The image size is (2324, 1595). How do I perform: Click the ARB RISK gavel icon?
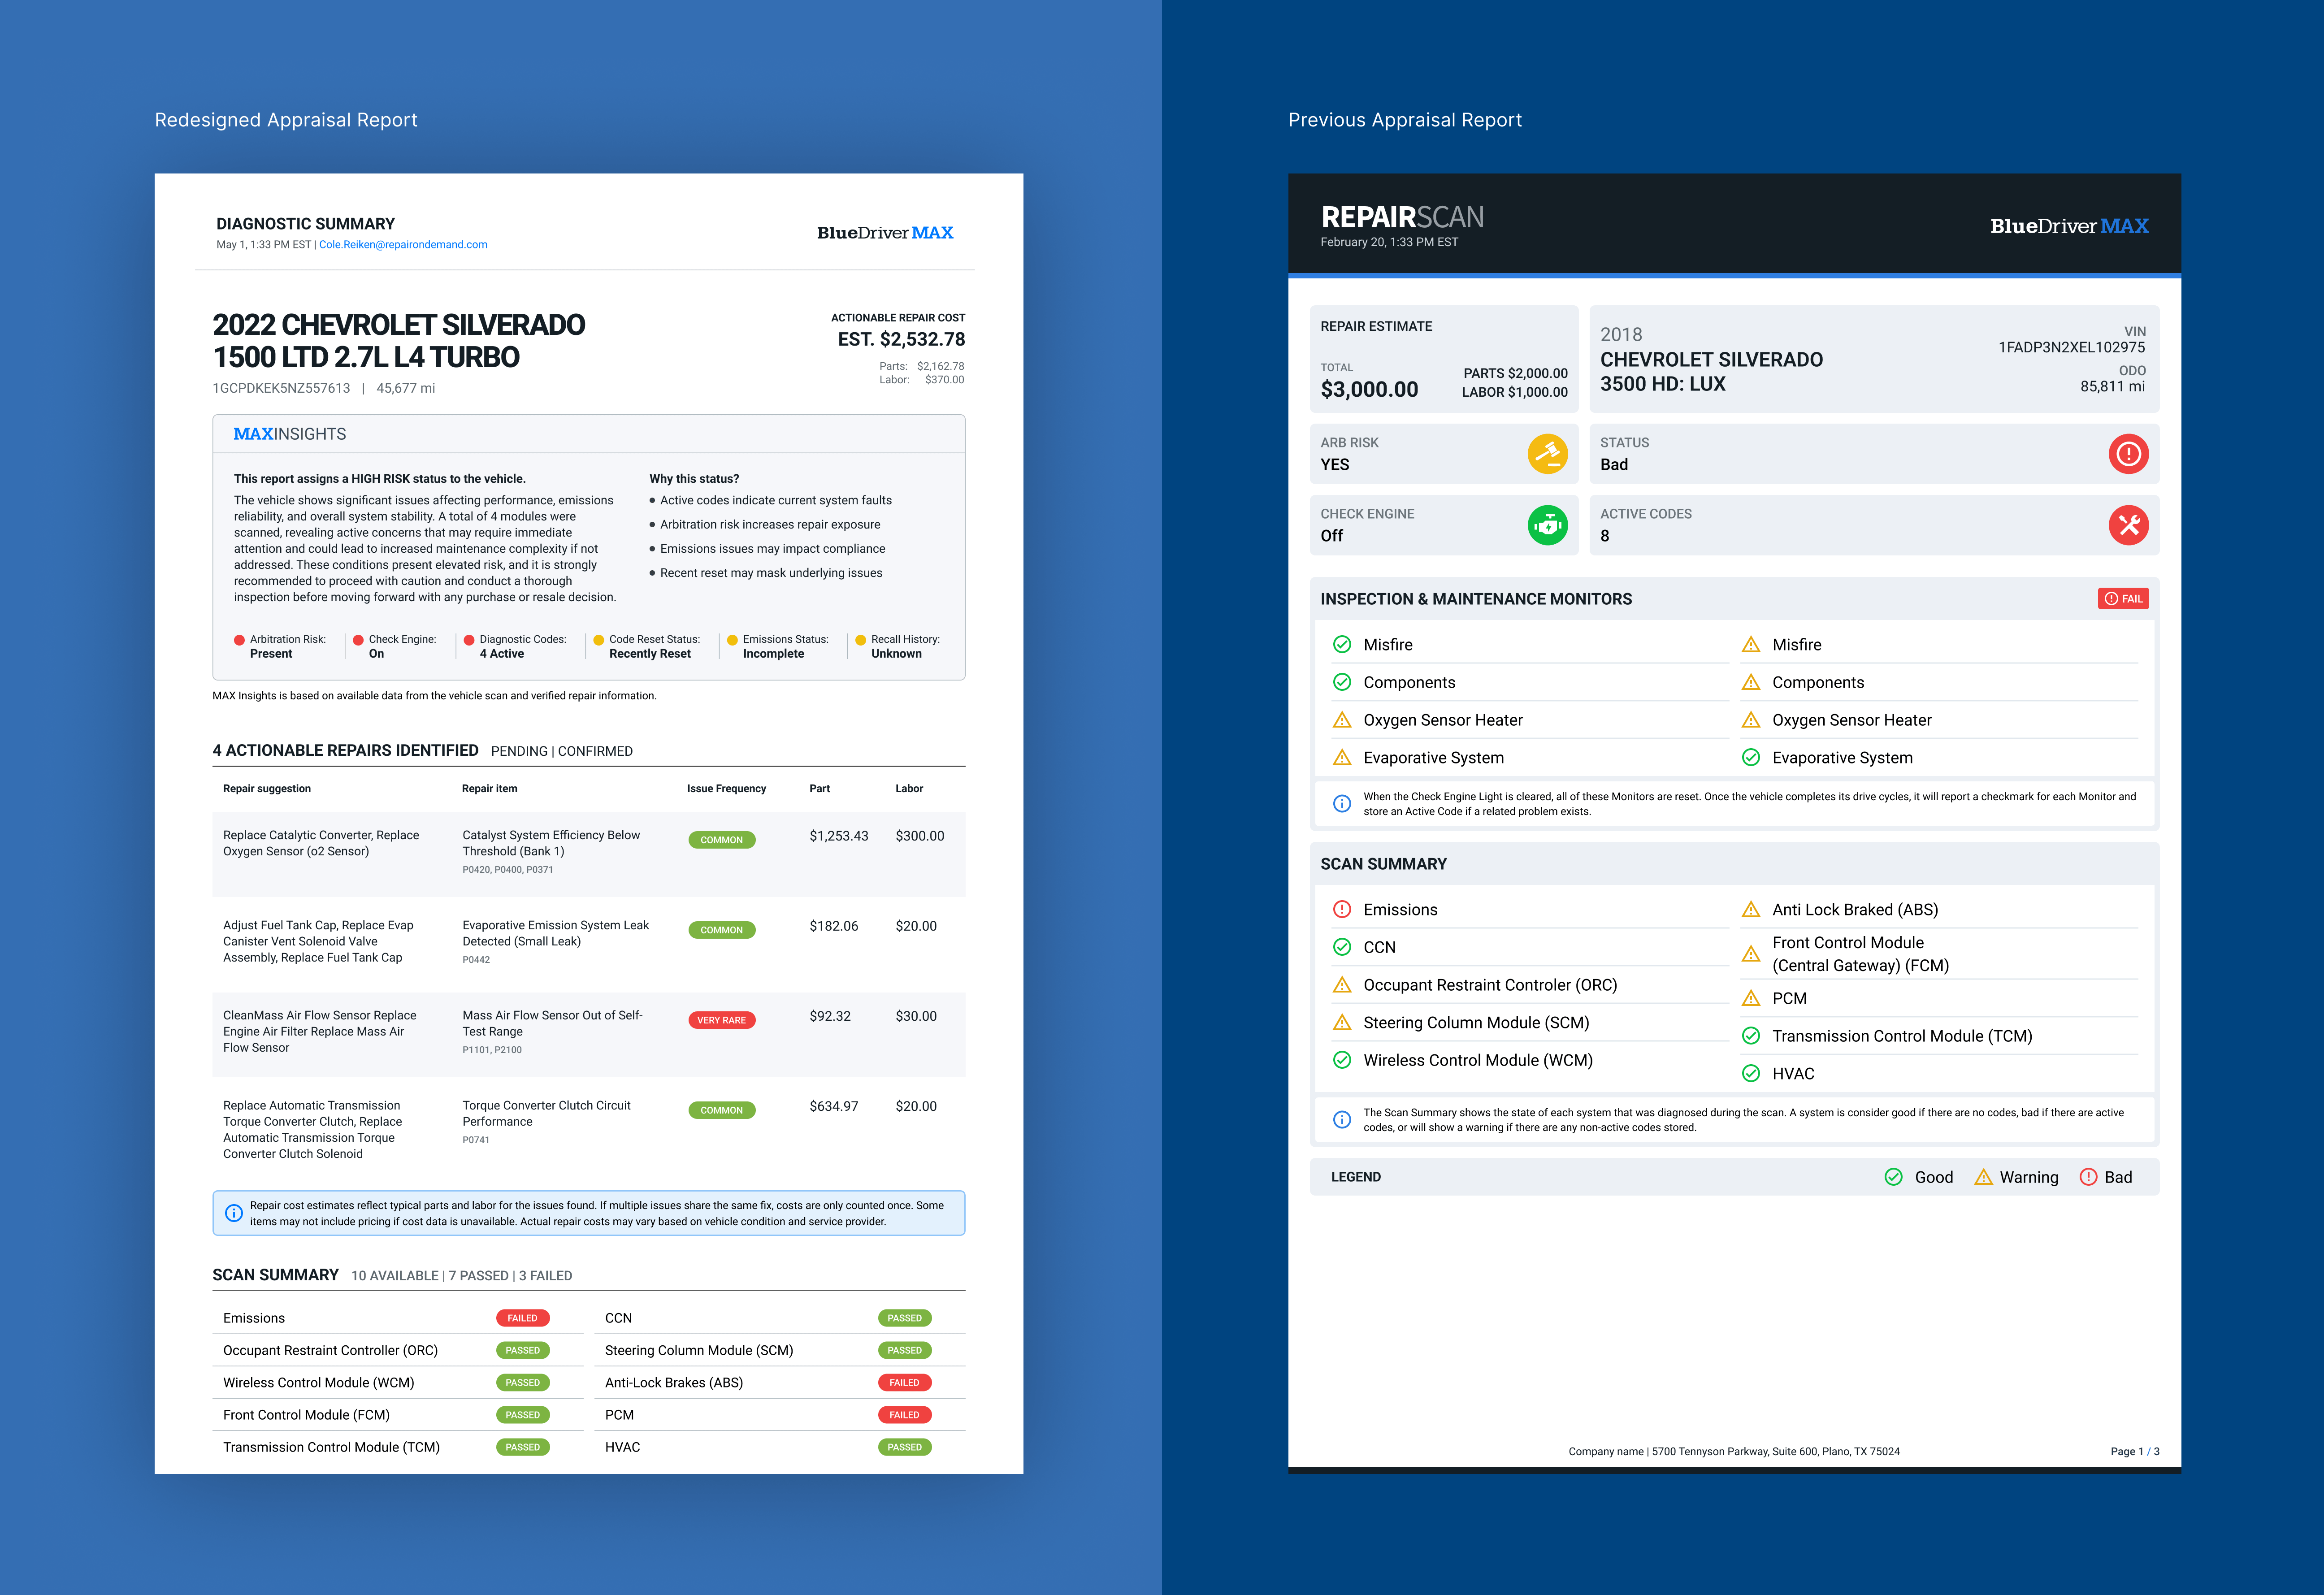point(1547,454)
